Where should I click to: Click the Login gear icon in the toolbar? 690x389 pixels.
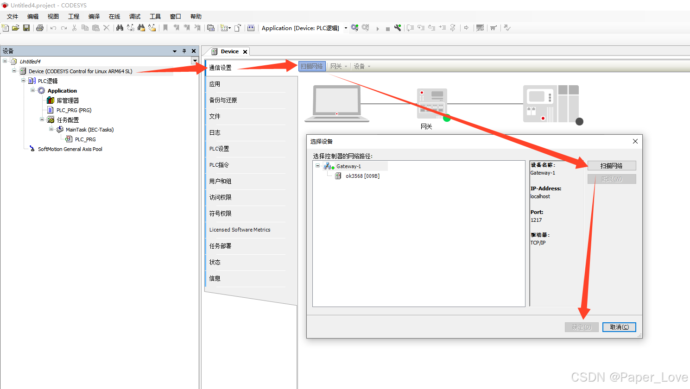pos(354,28)
